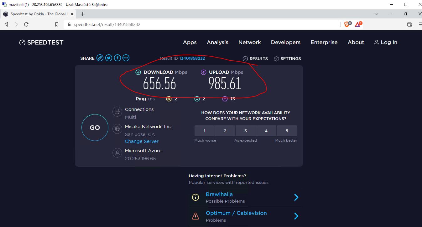Click the upload latency ping icon

[x=225, y=99]
